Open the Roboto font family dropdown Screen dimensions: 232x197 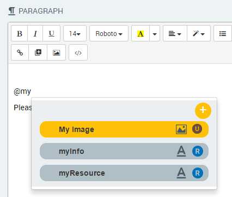[x=109, y=33]
